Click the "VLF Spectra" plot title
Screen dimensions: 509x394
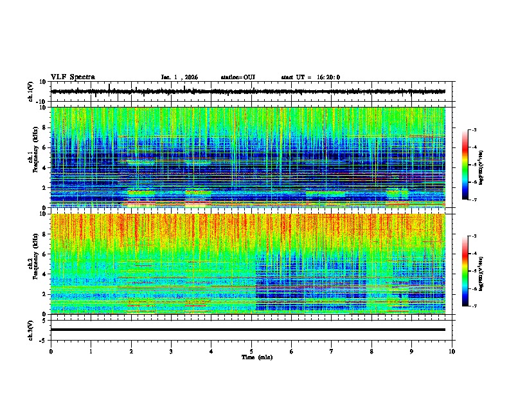pyautogui.click(x=73, y=77)
